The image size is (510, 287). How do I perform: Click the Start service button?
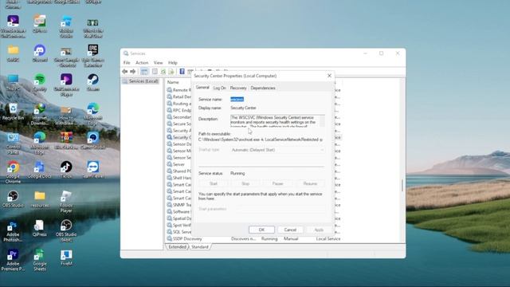(214, 183)
